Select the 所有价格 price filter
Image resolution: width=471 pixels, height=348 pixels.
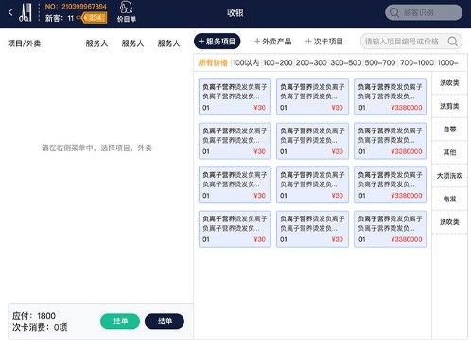(x=213, y=62)
